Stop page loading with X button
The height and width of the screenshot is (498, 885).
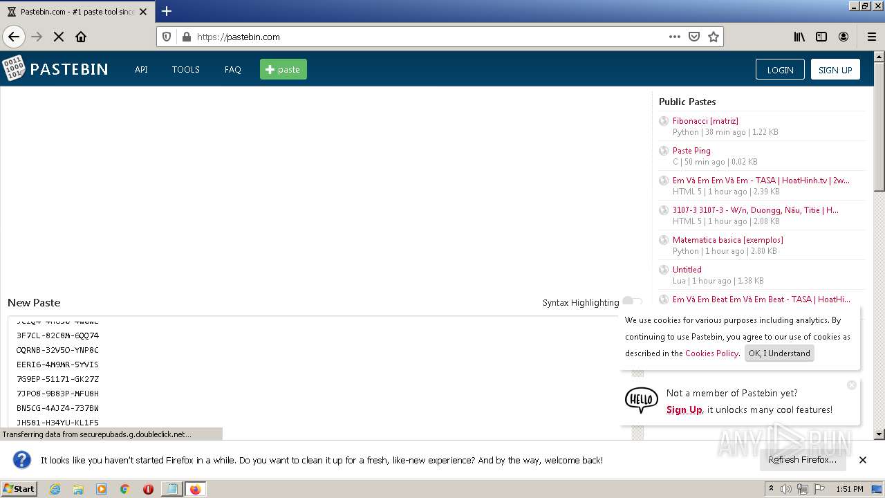tap(59, 37)
